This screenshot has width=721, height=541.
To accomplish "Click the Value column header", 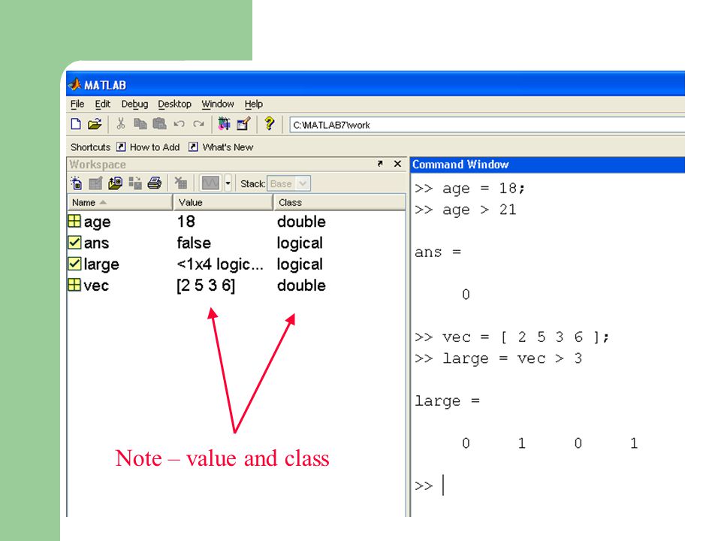I will (x=224, y=202).
